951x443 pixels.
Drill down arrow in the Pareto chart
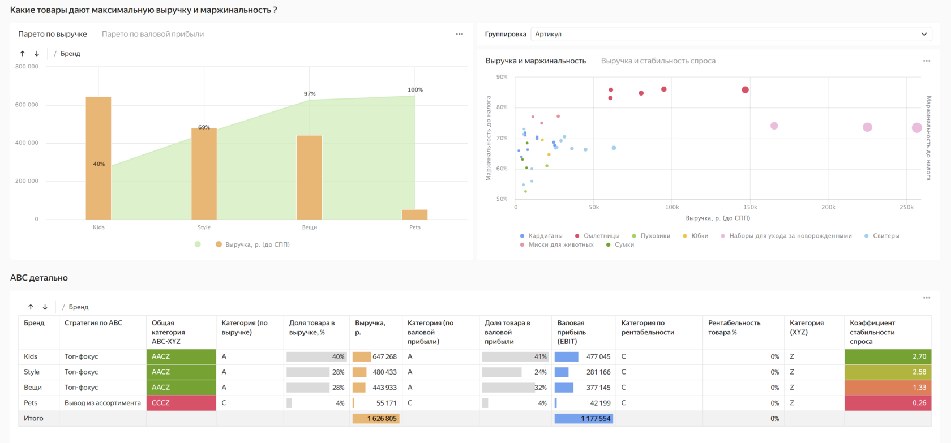point(37,54)
